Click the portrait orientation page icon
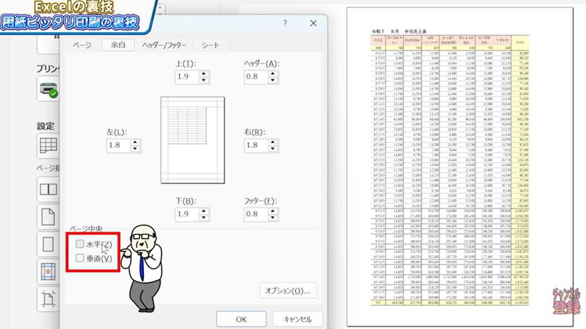Image resolution: width=586 pixels, height=329 pixels. coord(48,217)
